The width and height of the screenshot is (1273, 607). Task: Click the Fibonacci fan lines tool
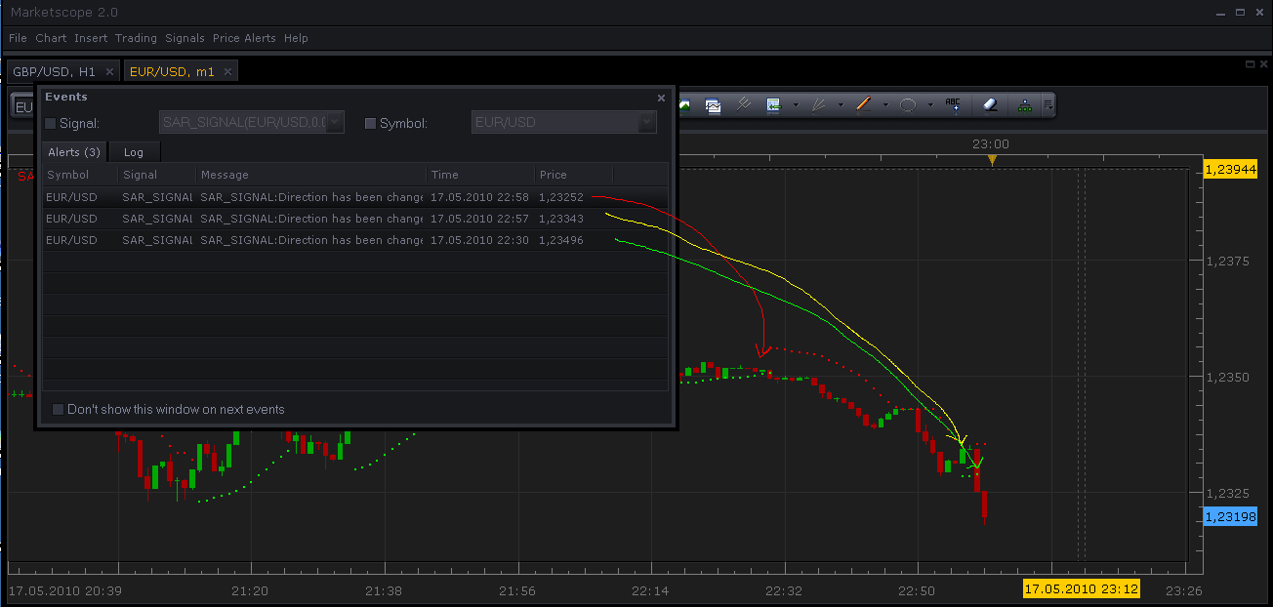point(818,104)
